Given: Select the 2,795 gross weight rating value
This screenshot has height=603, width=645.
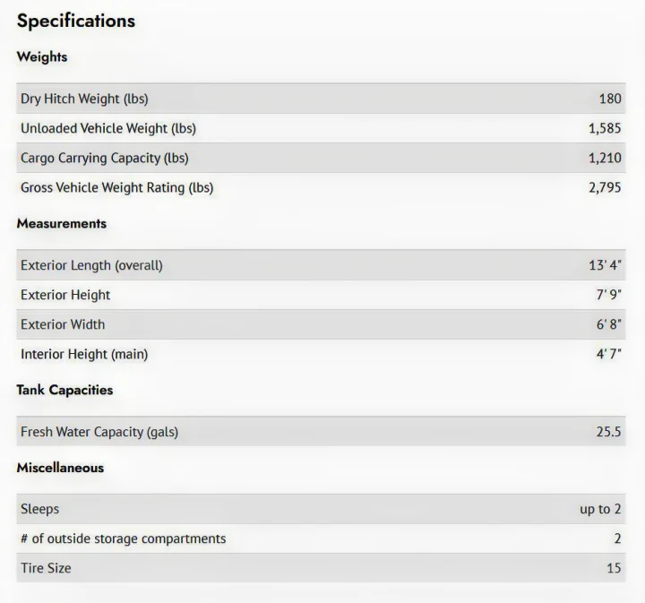Looking at the screenshot, I should click(x=605, y=187).
